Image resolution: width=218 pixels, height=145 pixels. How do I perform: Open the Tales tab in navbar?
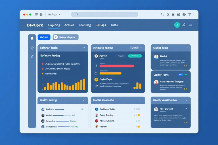pyautogui.click(x=114, y=25)
